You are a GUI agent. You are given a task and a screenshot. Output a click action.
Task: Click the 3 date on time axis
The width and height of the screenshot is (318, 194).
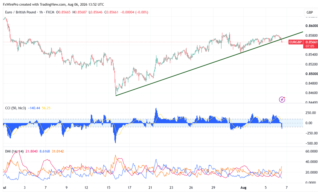[25, 187]
